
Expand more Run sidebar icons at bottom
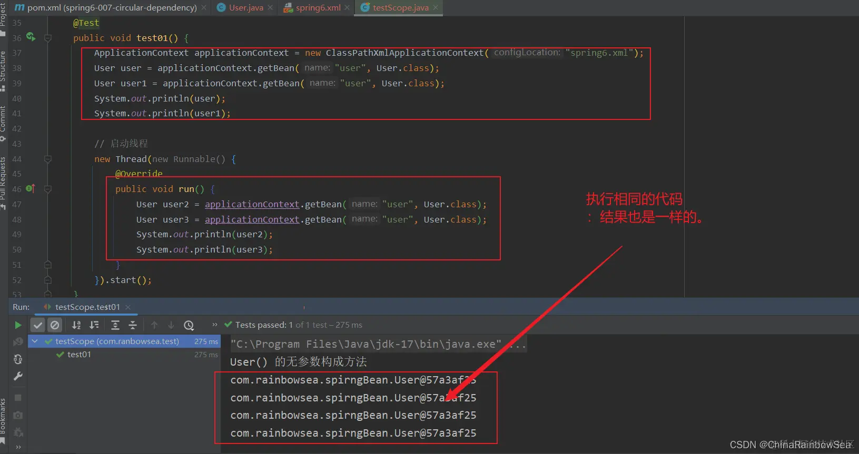[x=18, y=447]
